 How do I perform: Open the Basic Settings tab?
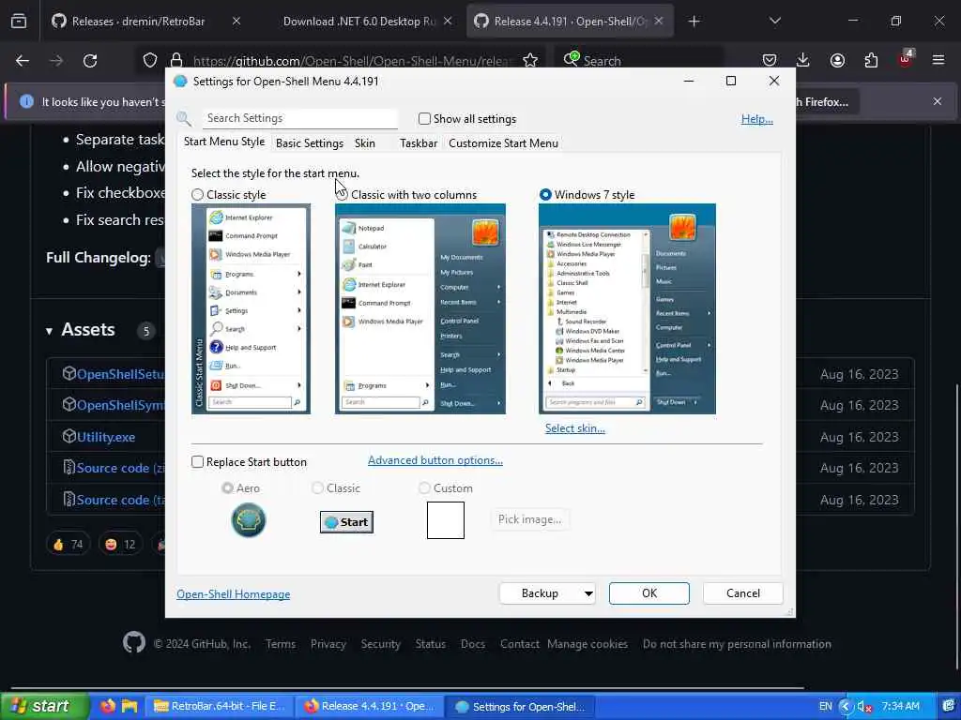pyautogui.click(x=310, y=143)
